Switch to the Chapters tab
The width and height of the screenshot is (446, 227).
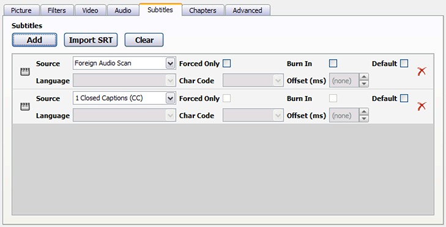pos(203,10)
